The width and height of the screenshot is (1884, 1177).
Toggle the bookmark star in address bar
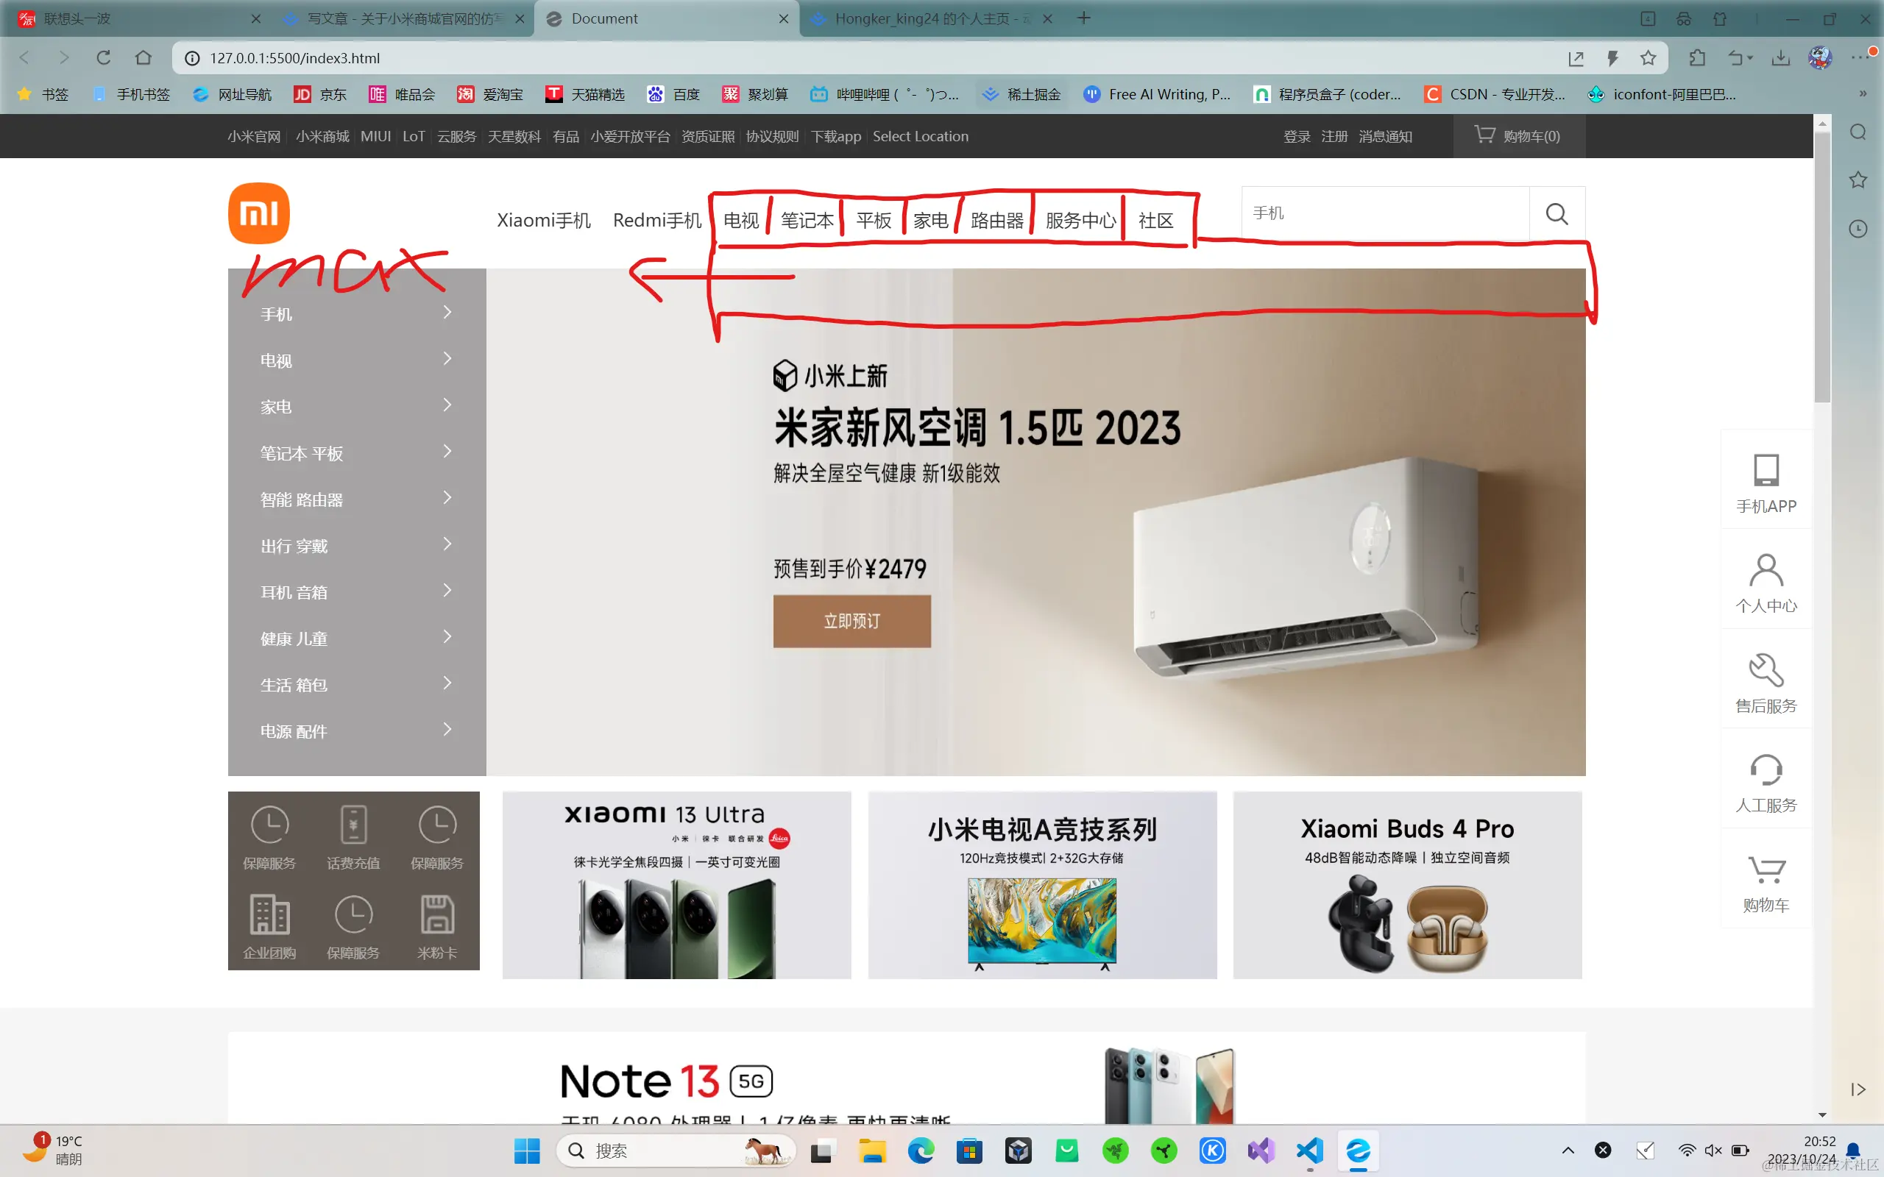(x=1648, y=57)
